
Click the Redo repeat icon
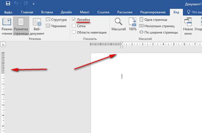pos(26,3)
